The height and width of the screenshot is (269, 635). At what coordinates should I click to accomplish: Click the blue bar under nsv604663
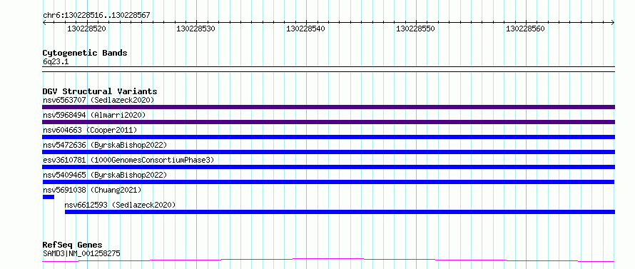point(328,137)
